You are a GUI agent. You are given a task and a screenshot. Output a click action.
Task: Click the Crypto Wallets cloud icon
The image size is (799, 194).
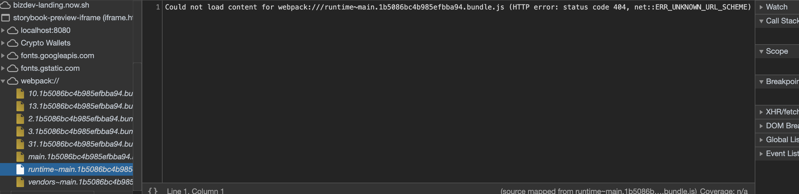click(13, 43)
